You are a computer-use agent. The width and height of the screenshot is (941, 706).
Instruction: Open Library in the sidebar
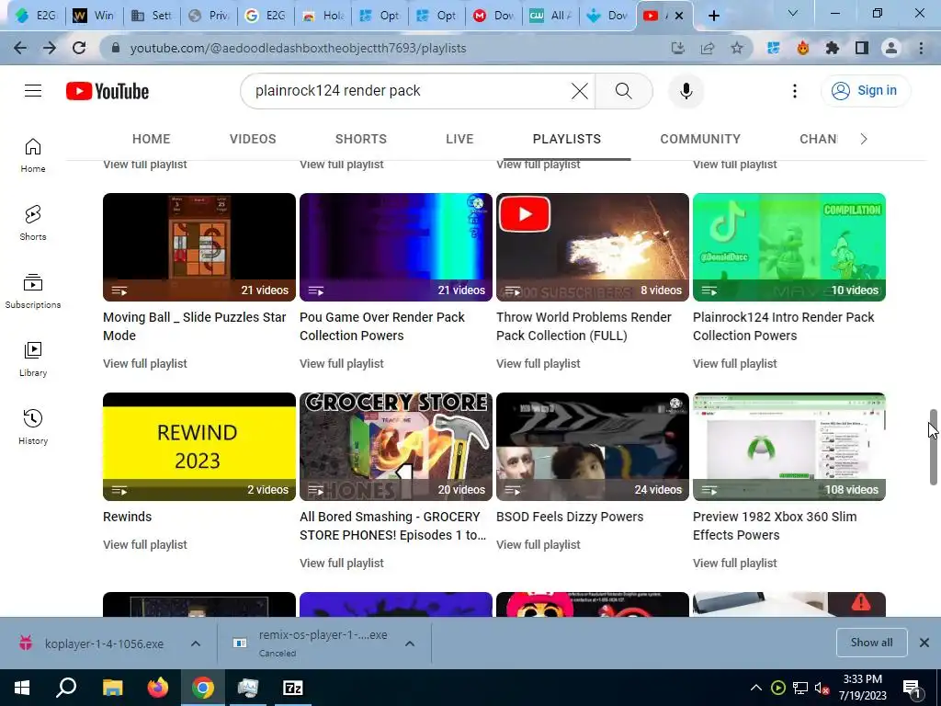coord(33,359)
